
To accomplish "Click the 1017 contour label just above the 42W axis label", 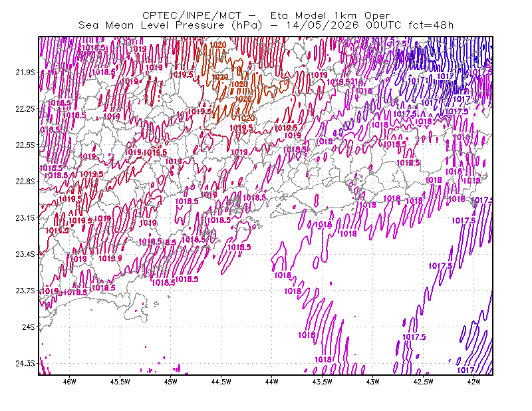I will point(465,370).
